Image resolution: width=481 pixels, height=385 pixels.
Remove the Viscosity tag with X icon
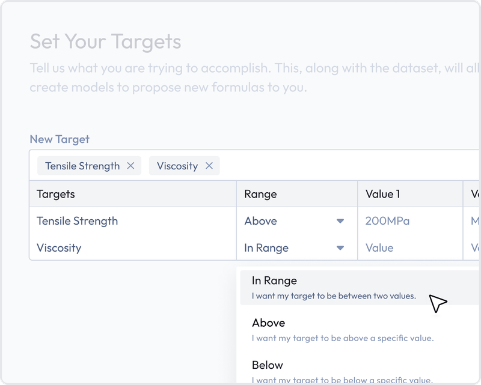[x=209, y=166]
